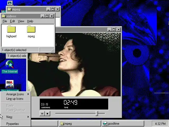Click the small window icon at top-left desktop
Viewport: 169px width, 127px height.
(x=10, y=3)
